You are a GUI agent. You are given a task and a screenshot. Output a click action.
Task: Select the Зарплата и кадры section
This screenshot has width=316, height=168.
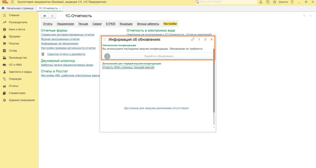pos(20,72)
